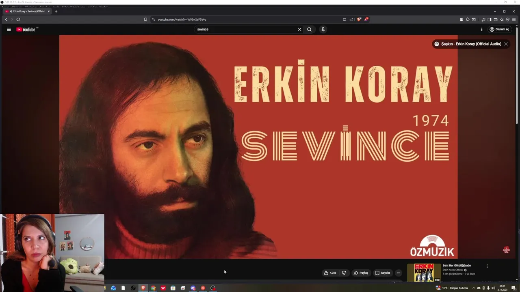Open the Seni Her Gördüğümde thumbnail
Screen dimensions: 520x292
coord(424,273)
